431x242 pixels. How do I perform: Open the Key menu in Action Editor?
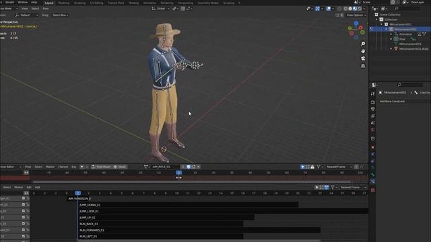(x=73, y=167)
